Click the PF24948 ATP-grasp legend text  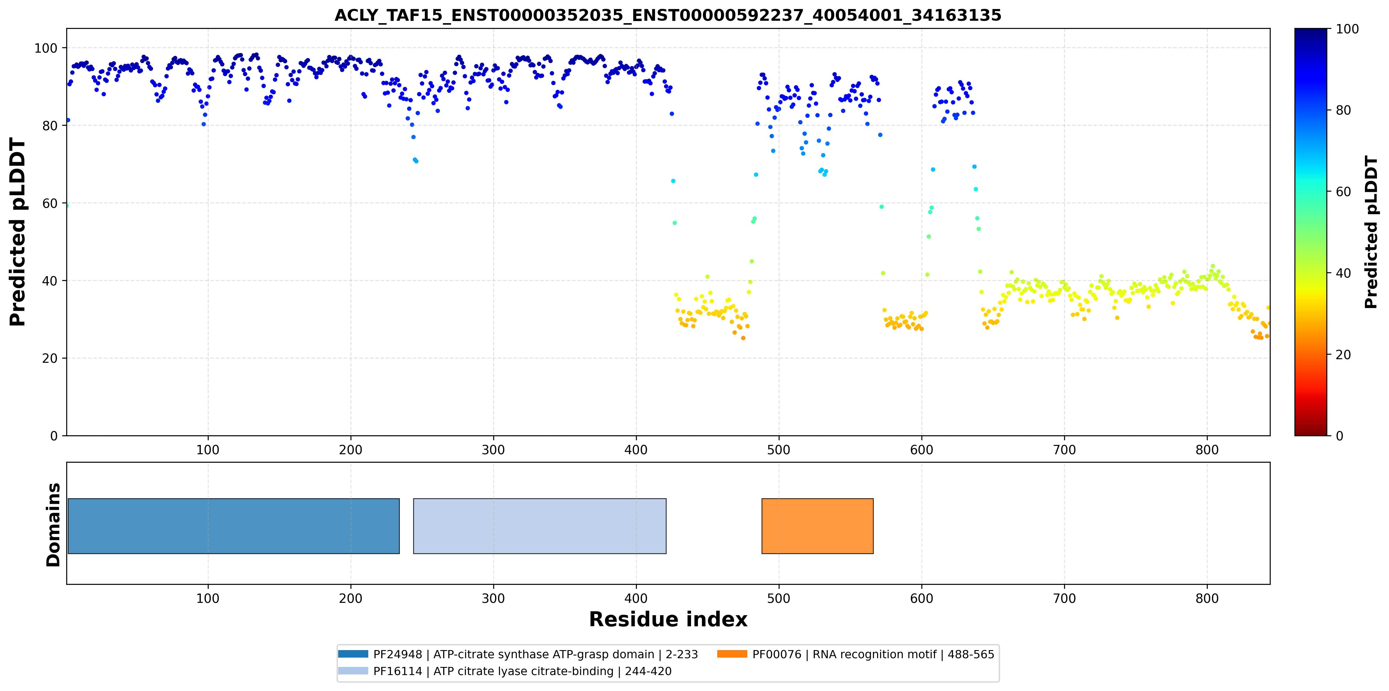click(x=535, y=654)
